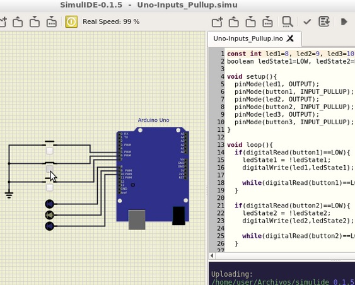The width and height of the screenshot is (355, 285).
Task: Click line number 21 in the editor gutter
Action: (x=221, y=206)
